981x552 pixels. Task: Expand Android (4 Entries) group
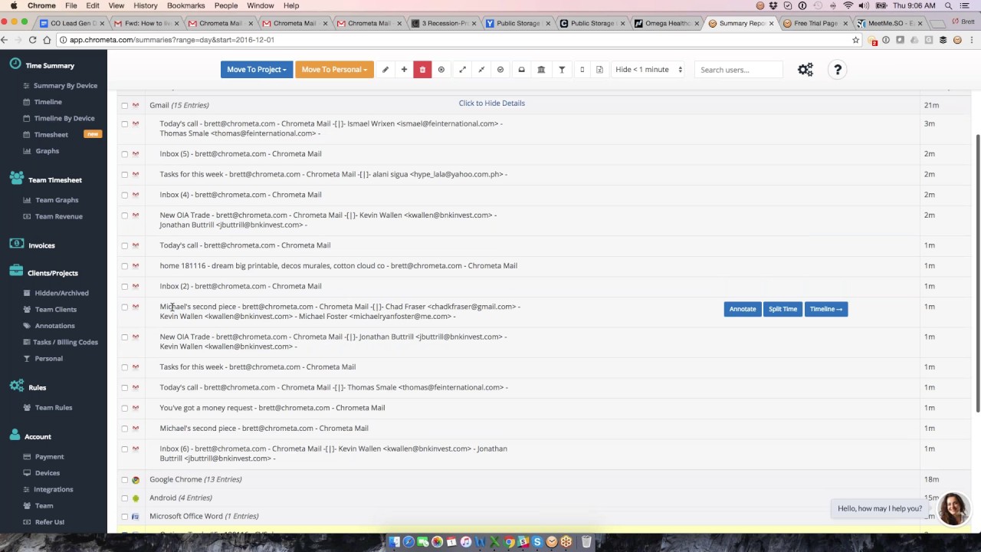click(180, 498)
